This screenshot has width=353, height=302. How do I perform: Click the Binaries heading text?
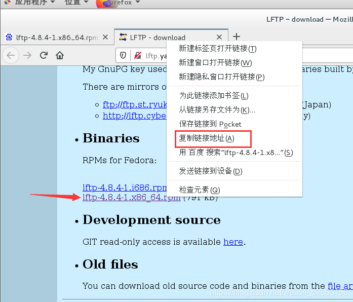111,138
